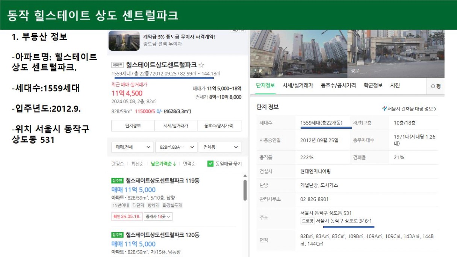
Task: Open the 매매,전세 deal type dropdown
Action: tap(132, 147)
